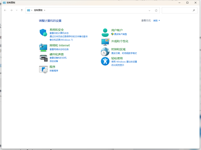201x150 pixels.
Task: Click the Clock and Region icon
Action: pyautogui.click(x=105, y=52)
